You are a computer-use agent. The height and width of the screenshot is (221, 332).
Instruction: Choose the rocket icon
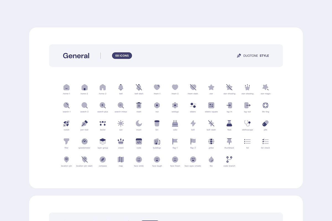(66, 123)
